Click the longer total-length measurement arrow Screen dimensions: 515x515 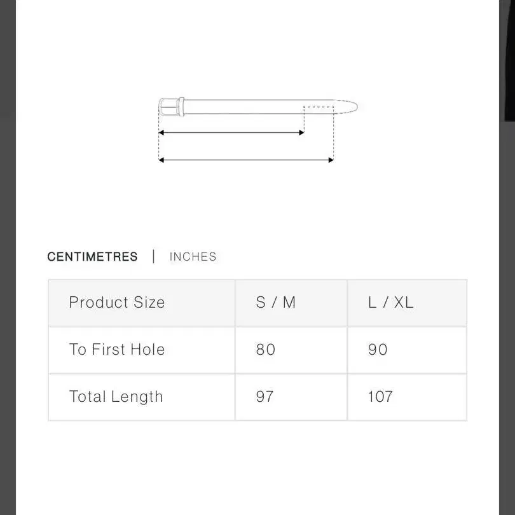pos(245,160)
